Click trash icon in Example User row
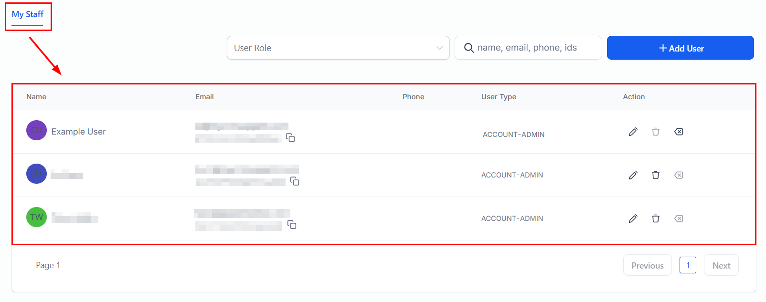The image size is (766, 302). tap(656, 132)
